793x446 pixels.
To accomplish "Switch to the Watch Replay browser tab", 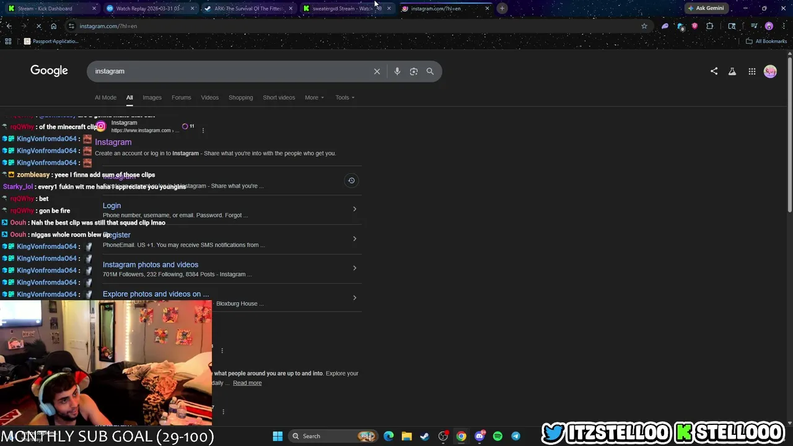I will click(x=151, y=9).
